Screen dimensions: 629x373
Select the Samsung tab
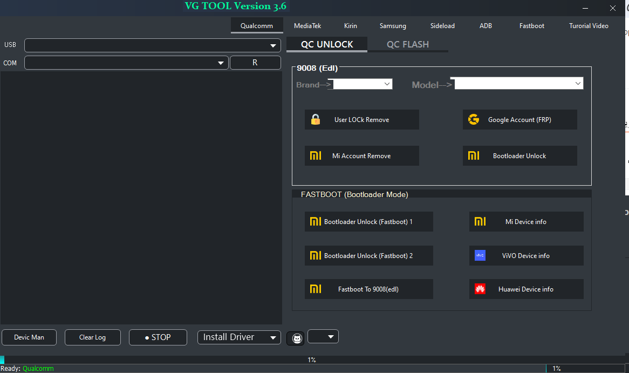(x=393, y=26)
